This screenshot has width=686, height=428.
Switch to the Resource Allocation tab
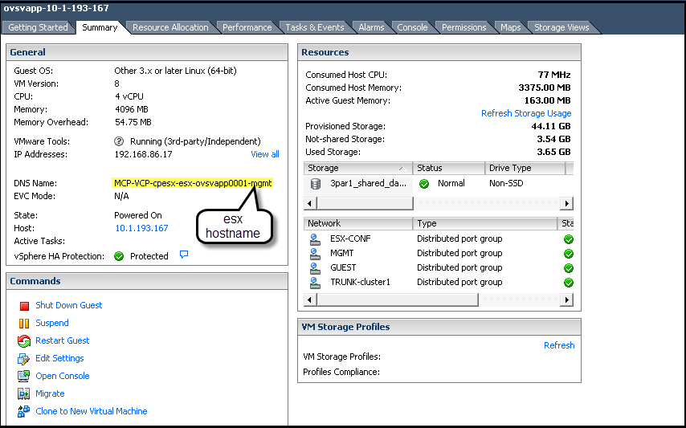(170, 27)
